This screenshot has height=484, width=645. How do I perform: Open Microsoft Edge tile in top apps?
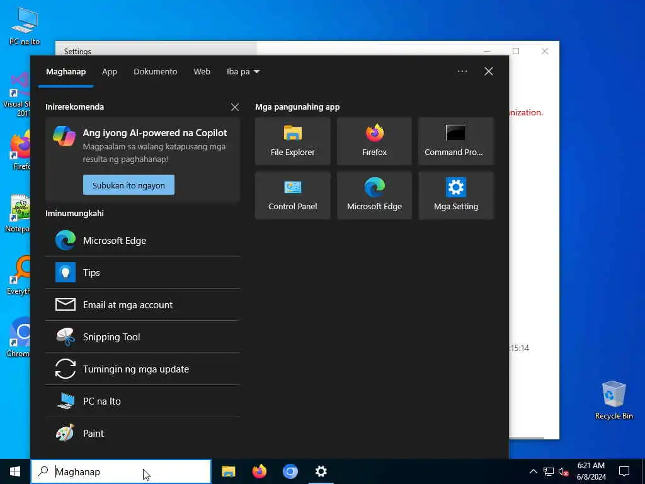tap(374, 195)
